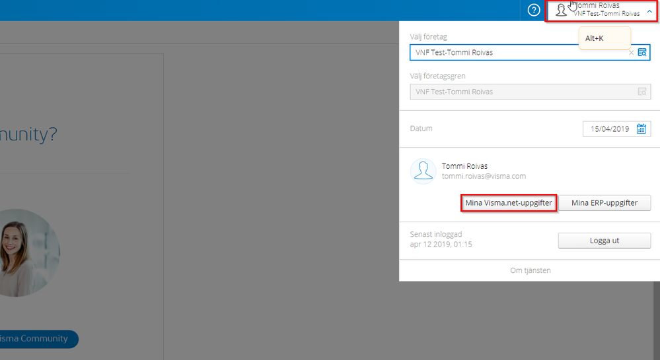The height and width of the screenshot is (360, 660).
Task: Click the user silhouette icon in header
Action: pyautogui.click(x=561, y=10)
